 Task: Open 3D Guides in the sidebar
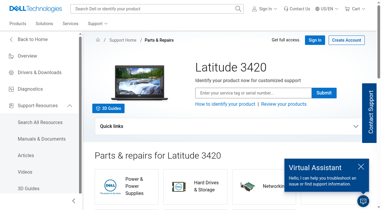(x=28, y=188)
